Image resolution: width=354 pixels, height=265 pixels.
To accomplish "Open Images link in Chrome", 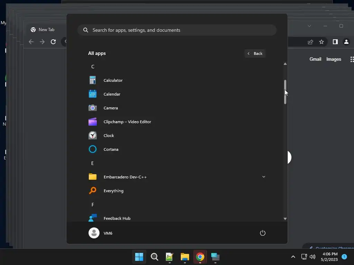I will [334, 59].
